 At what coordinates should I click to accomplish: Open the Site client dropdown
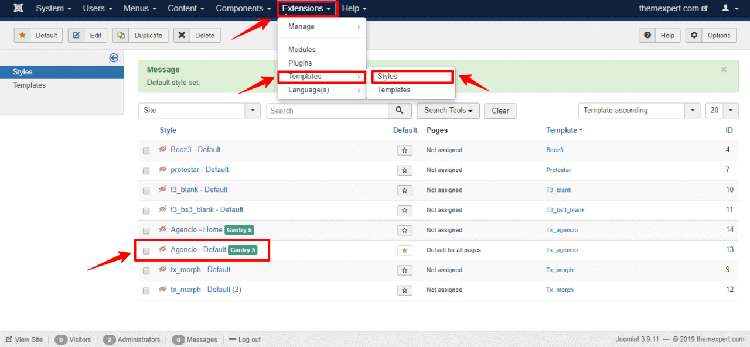(199, 111)
